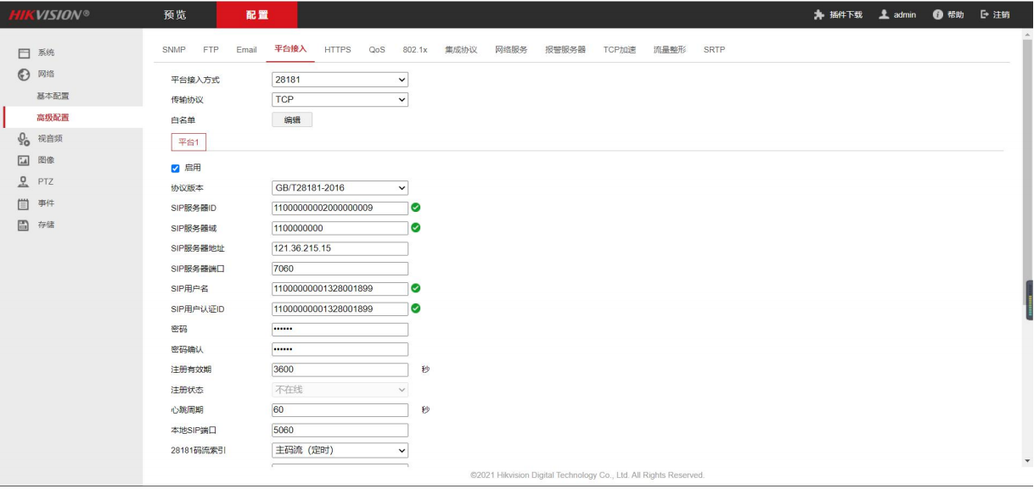The image size is (1034, 489).
Task: Click the SIP server address field
Action: tap(340, 248)
